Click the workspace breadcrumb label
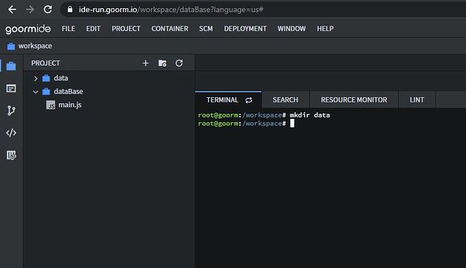Image resolution: width=466 pixels, height=268 pixels. point(35,46)
